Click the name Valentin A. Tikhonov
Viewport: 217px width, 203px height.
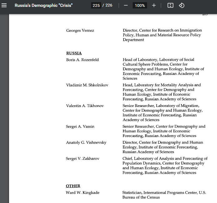click(85, 106)
